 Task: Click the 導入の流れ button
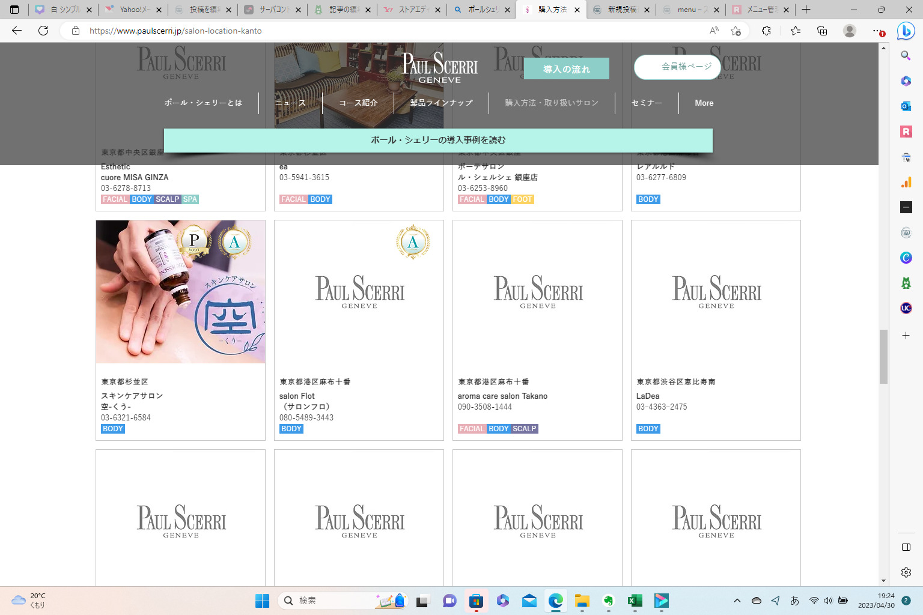click(x=567, y=69)
